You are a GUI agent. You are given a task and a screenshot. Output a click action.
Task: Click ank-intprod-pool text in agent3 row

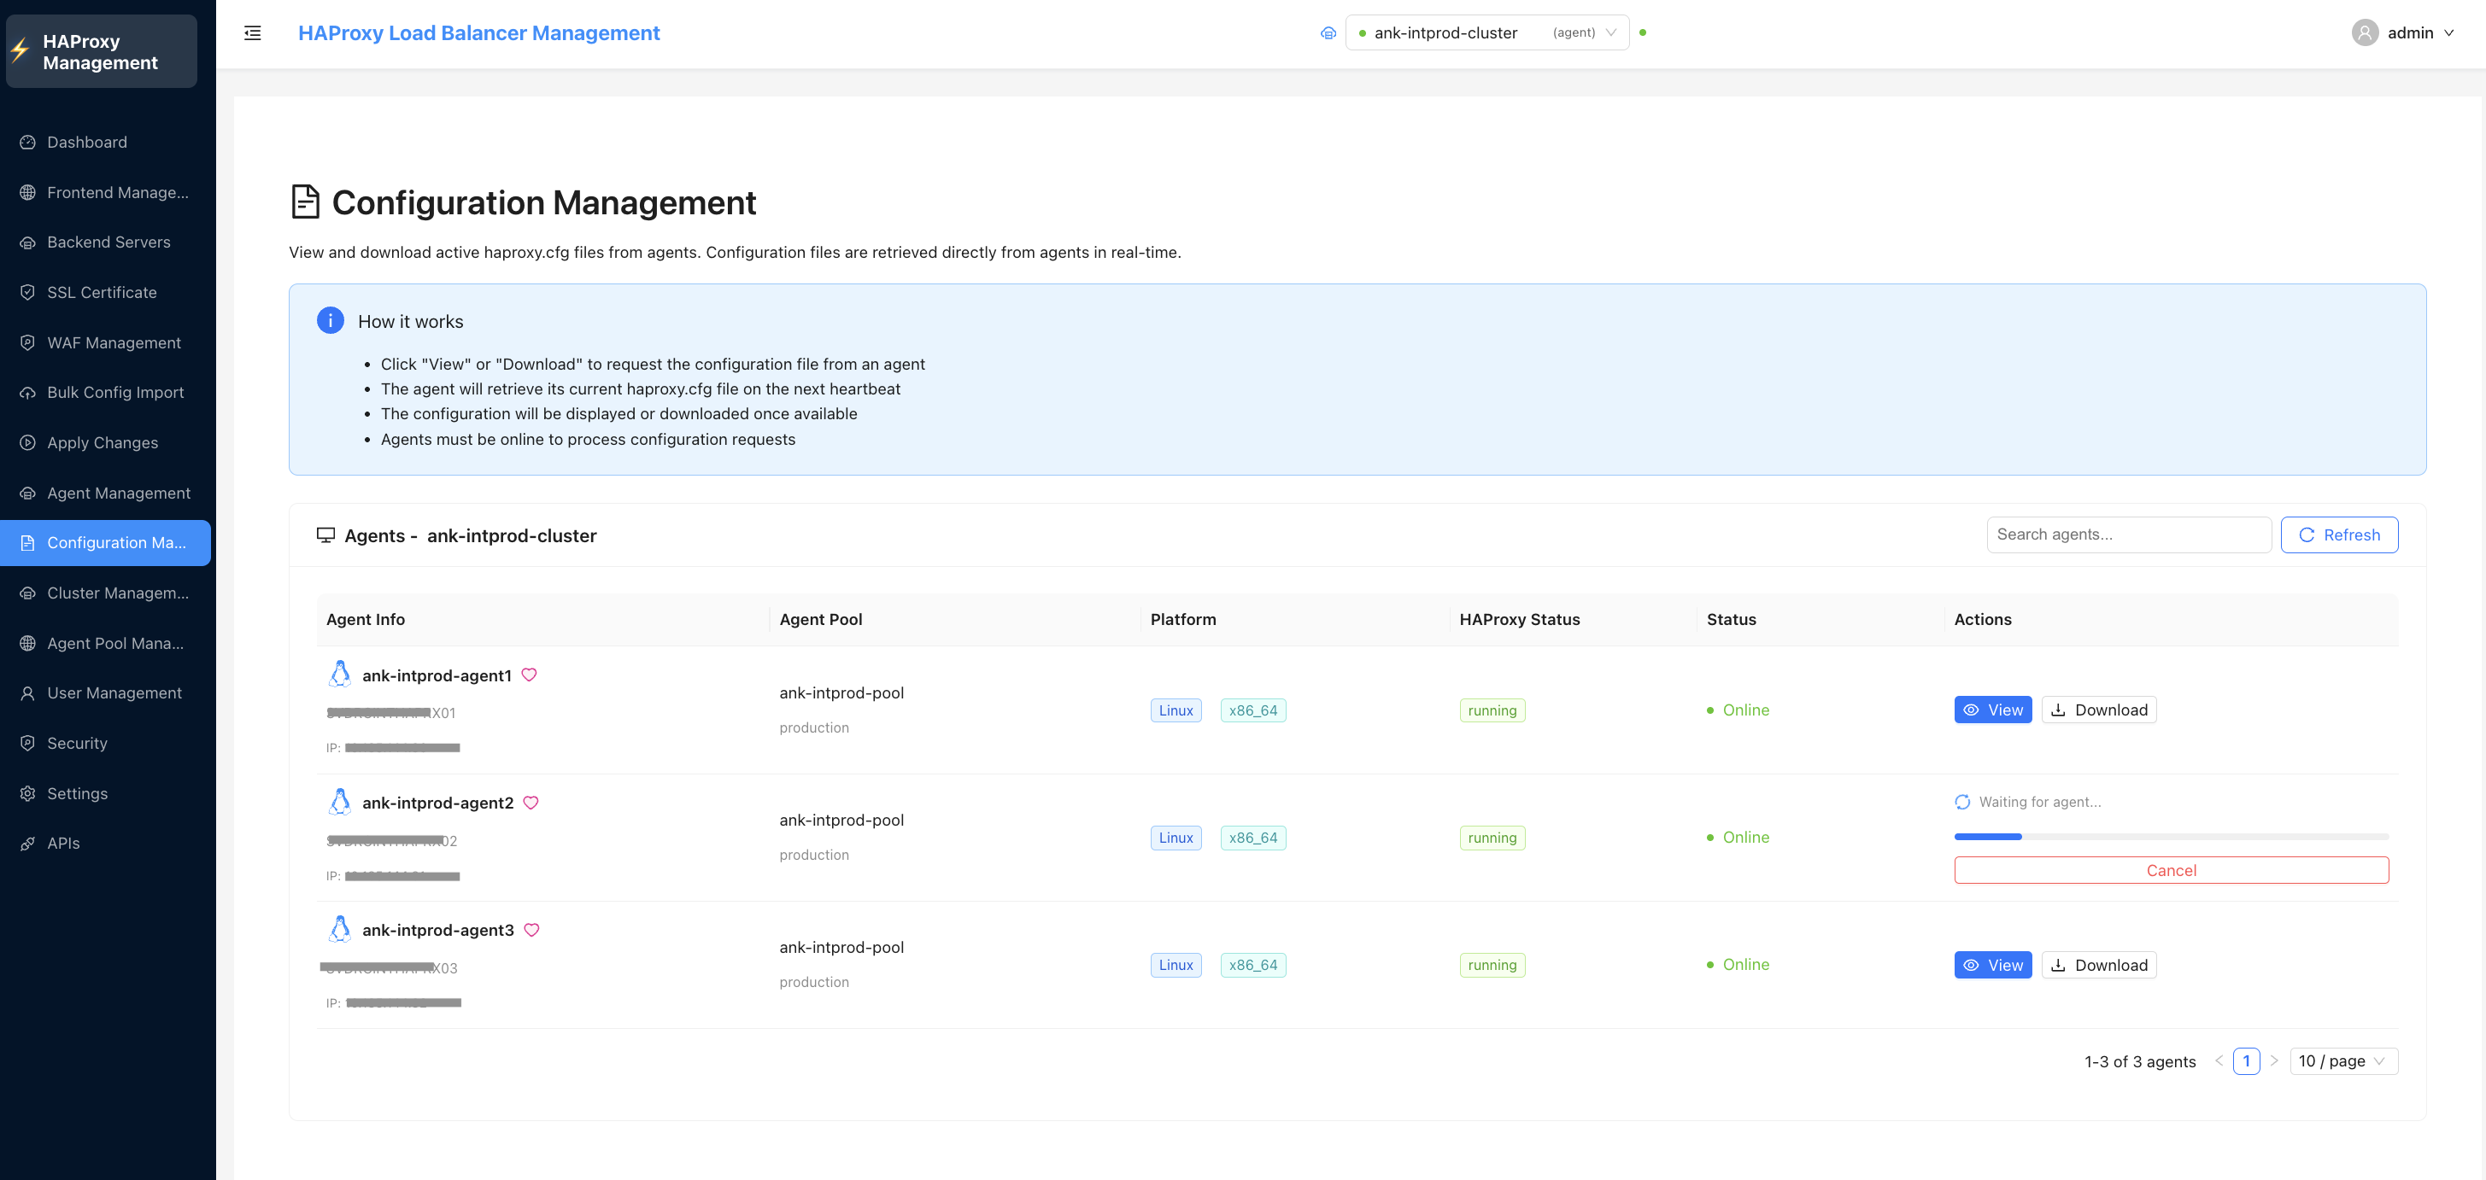point(841,948)
